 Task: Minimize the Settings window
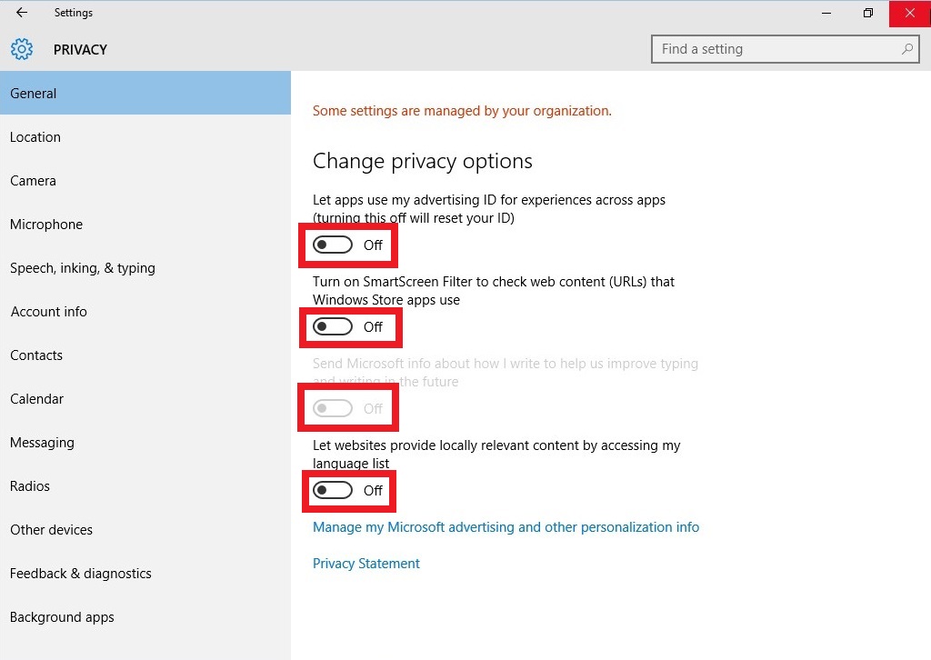[x=826, y=13]
